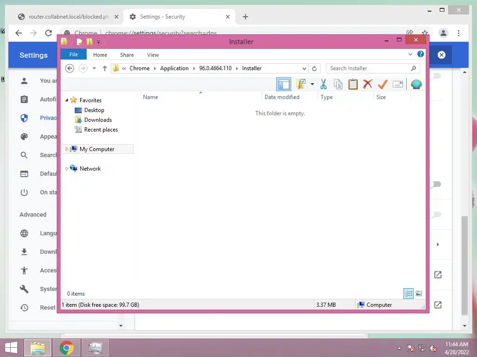Open the recent locations dropdown arrow

(x=94, y=68)
